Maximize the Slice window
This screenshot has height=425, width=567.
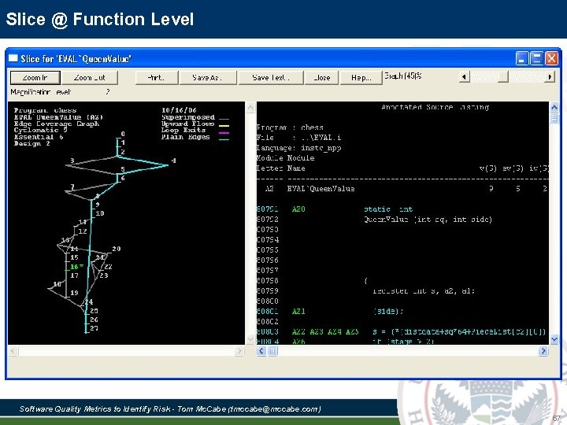tap(536, 58)
